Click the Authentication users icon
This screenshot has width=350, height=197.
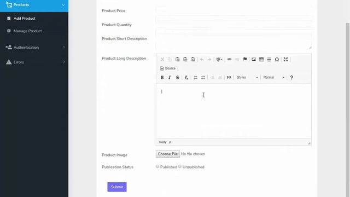click(x=9, y=47)
